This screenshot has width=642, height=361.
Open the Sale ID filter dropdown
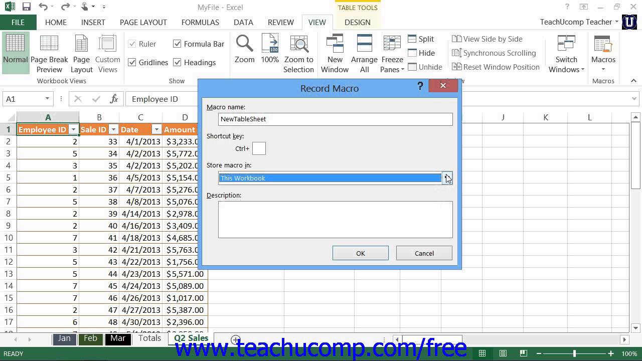click(x=113, y=129)
